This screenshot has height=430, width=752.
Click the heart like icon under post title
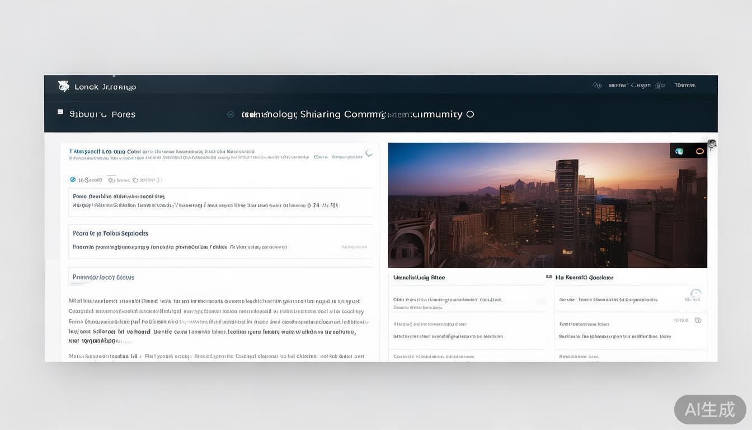pos(111,180)
